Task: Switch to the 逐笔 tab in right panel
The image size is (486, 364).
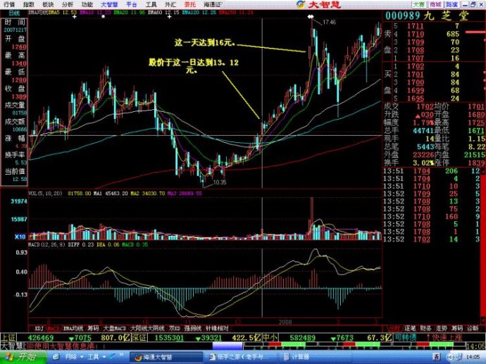Action: click(x=410, y=328)
